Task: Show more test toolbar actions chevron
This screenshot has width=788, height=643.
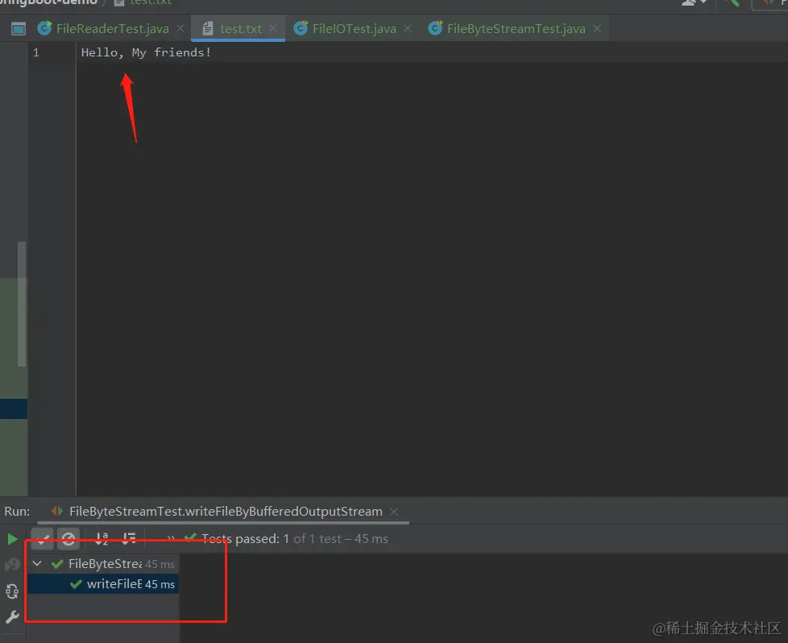Action: pos(171,538)
